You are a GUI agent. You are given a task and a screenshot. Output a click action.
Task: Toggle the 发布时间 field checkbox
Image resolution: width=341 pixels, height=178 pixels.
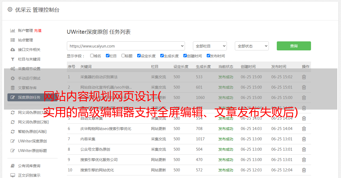pos(208,56)
